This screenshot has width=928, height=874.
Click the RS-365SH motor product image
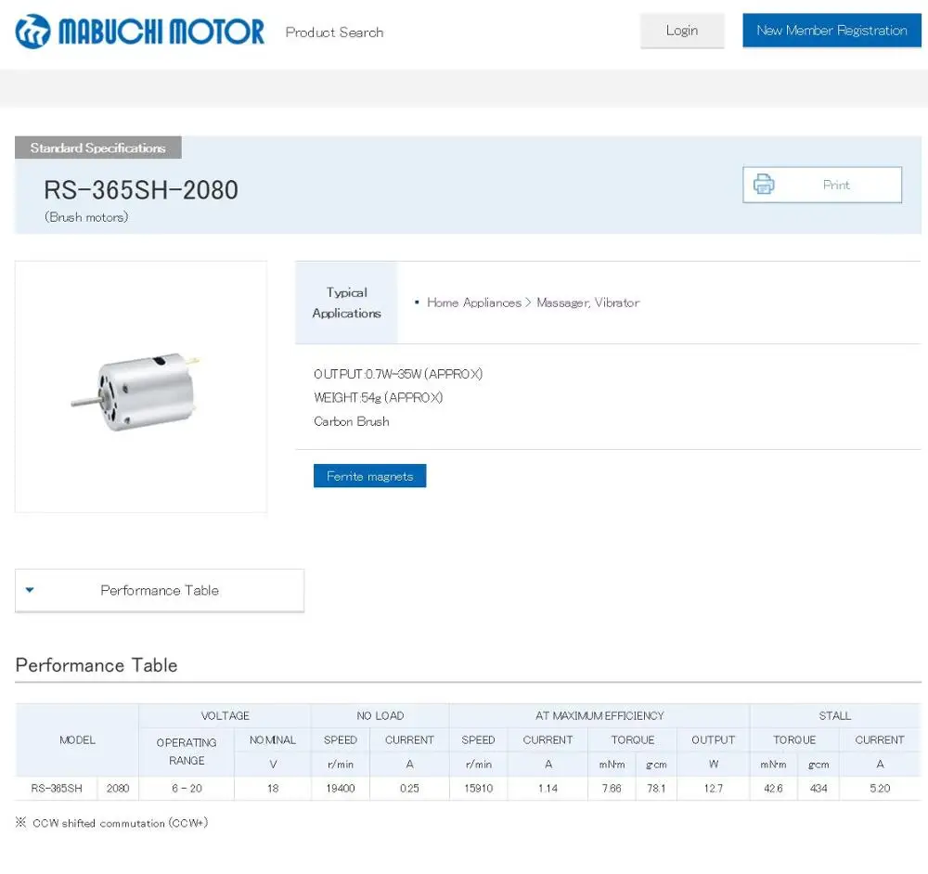(137, 391)
